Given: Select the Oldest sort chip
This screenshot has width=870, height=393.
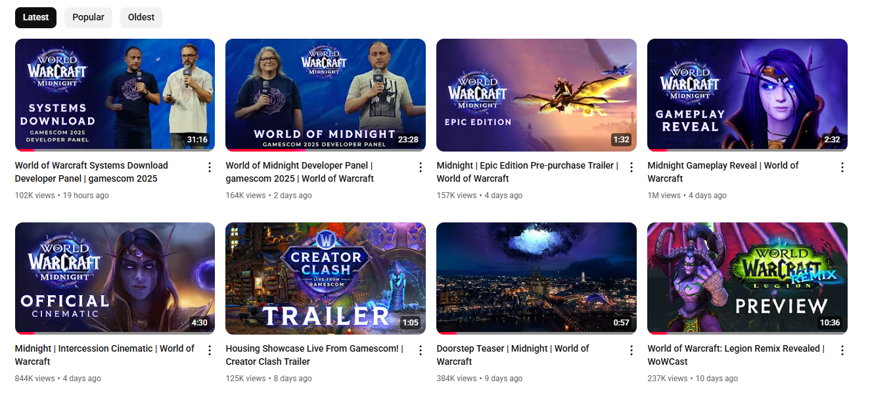Looking at the screenshot, I should point(141,18).
